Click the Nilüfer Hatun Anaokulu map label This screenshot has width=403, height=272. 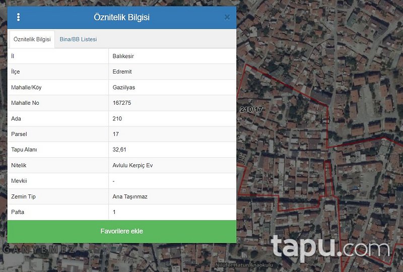click(x=244, y=265)
